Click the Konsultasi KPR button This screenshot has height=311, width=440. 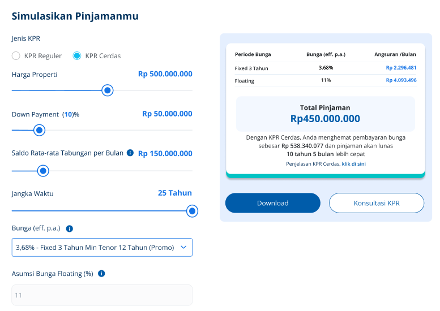[377, 203]
